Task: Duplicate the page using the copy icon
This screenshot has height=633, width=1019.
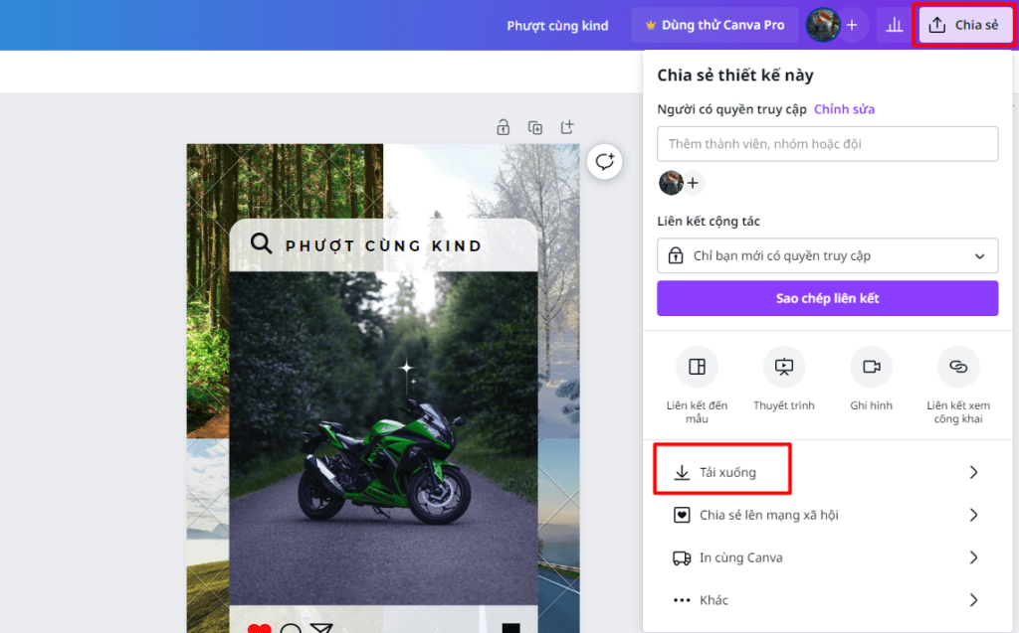Action: [535, 127]
